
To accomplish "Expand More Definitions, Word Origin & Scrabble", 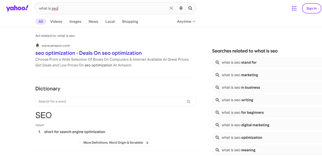I will (116, 142).
